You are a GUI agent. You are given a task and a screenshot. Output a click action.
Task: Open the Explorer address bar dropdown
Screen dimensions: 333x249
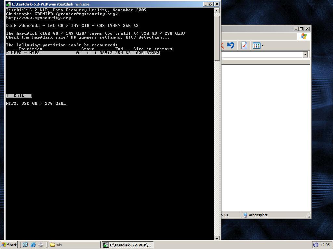[x=305, y=54]
